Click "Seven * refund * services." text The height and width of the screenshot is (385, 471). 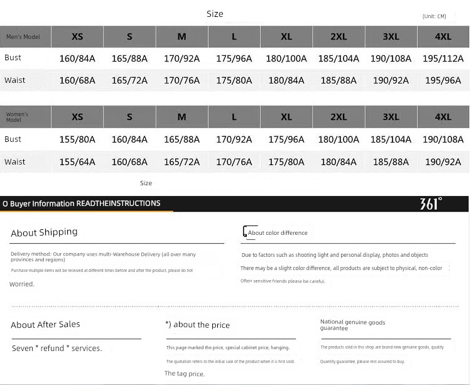[57, 349]
